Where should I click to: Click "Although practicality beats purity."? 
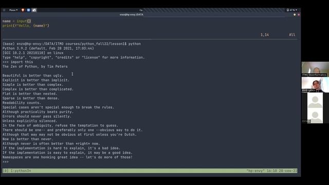tap(38, 112)
